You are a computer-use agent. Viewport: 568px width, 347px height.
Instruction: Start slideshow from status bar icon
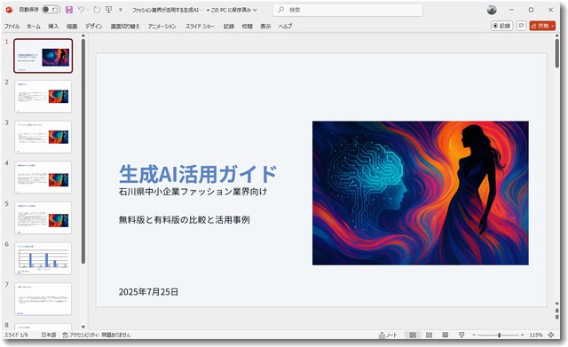tap(461, 335)
